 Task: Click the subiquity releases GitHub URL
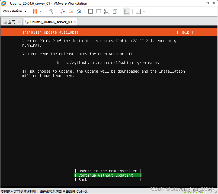point(108,63)
